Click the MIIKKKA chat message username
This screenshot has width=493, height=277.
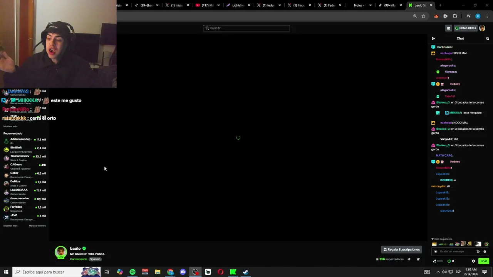tap(455, 113)
